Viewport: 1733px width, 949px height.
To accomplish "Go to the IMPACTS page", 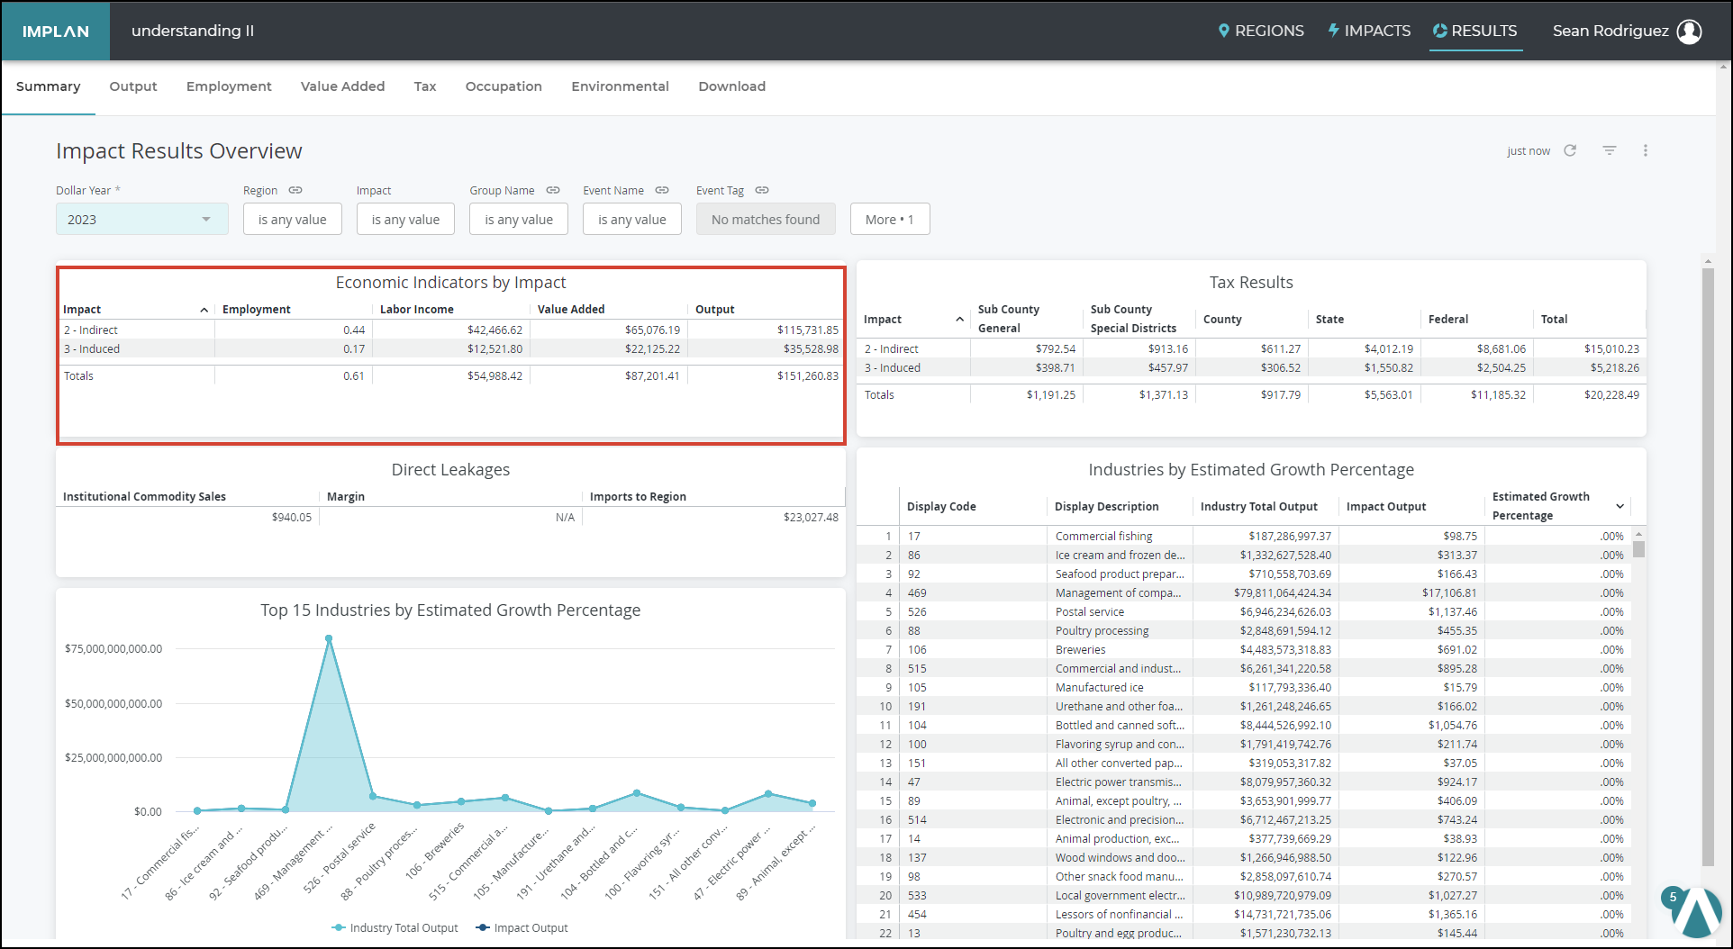I will 1369,32.
